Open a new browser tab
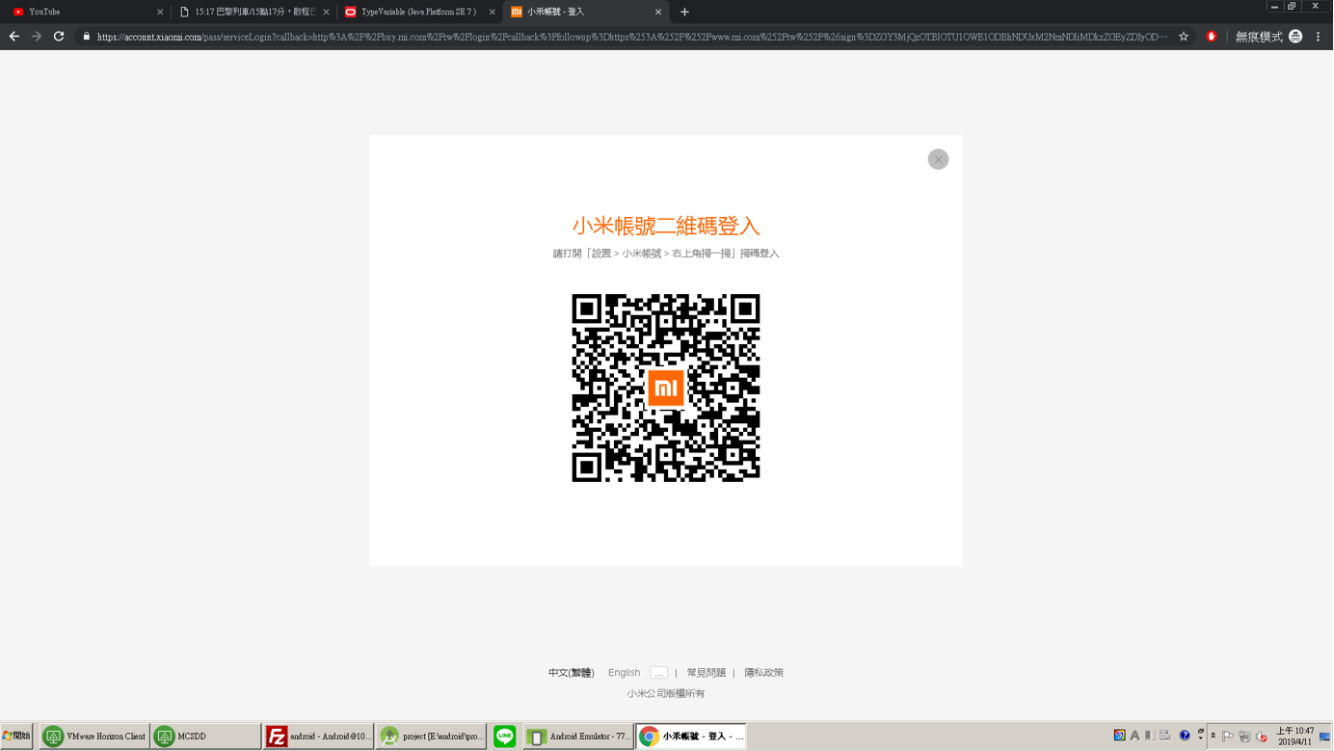 click(x=684, y=12)
